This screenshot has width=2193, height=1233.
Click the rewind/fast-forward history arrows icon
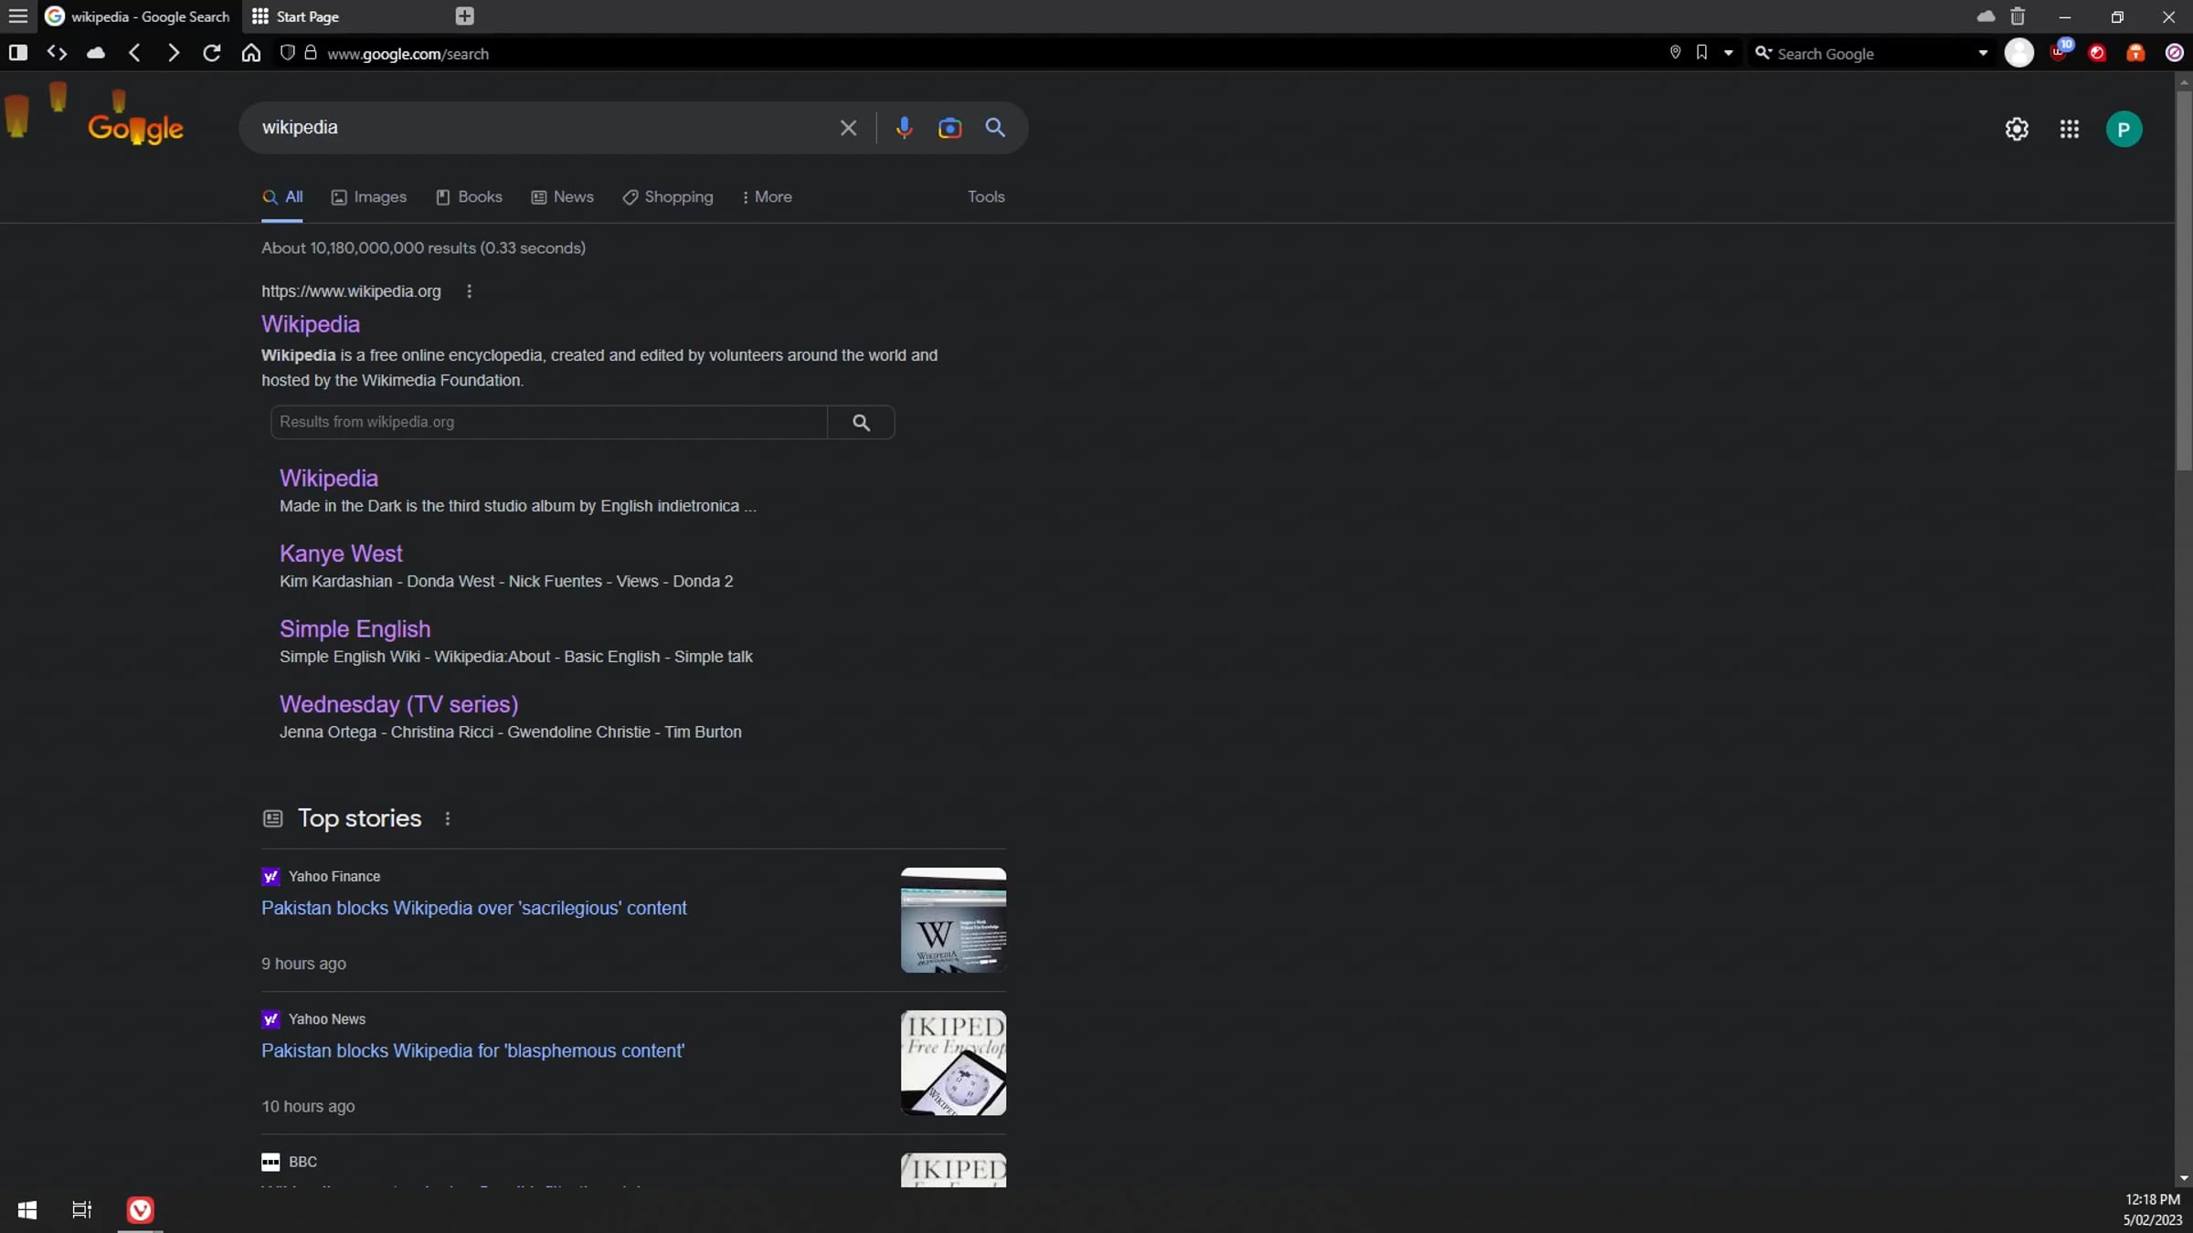(x=57, y=53)
